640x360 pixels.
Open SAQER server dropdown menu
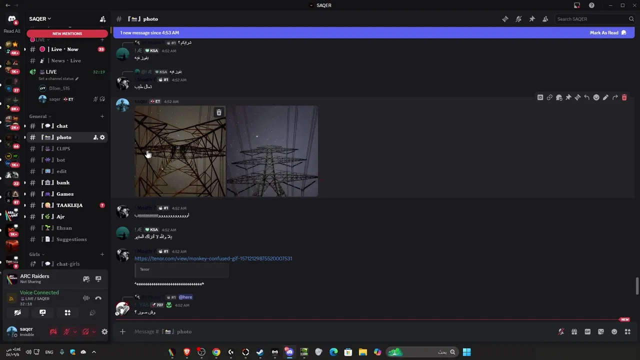(x=40, y=19)
